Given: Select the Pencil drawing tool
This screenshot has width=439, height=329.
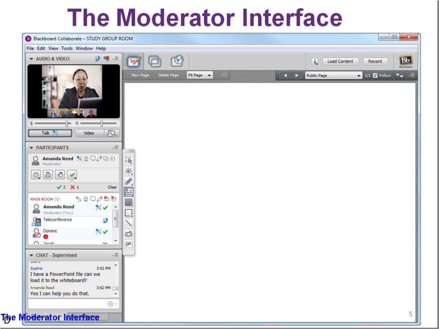Looking at the screenshot, I should [x=129, y=181].
